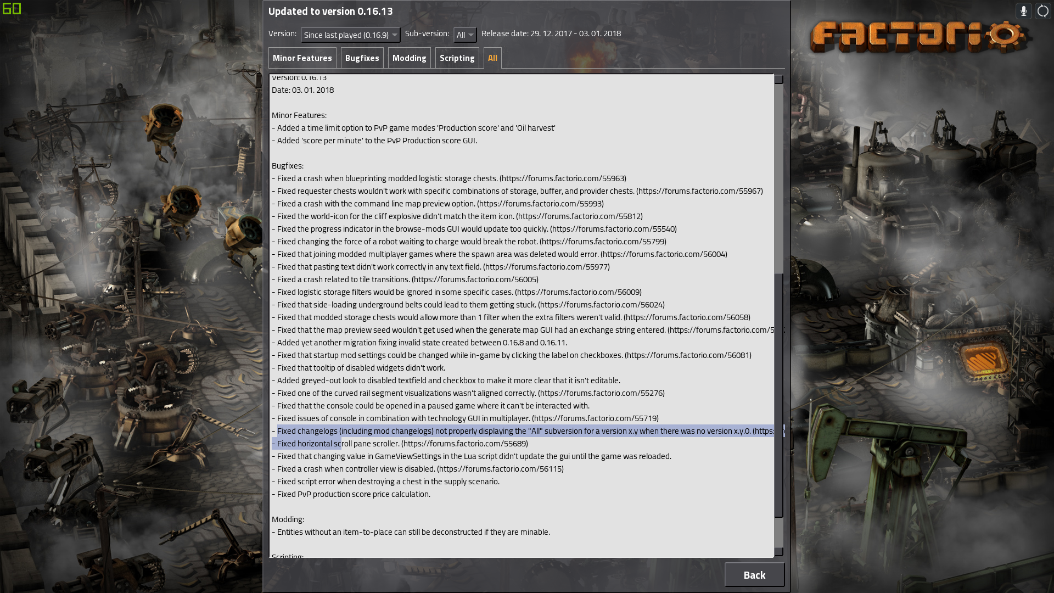Click the FPS counter showing 60

[12, 9]
